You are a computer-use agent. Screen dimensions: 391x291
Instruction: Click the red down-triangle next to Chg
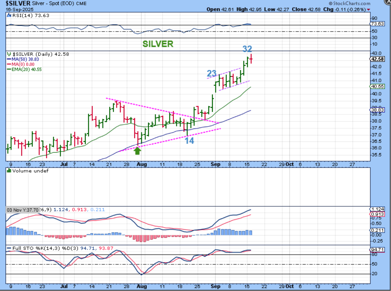tap(369, 10)
